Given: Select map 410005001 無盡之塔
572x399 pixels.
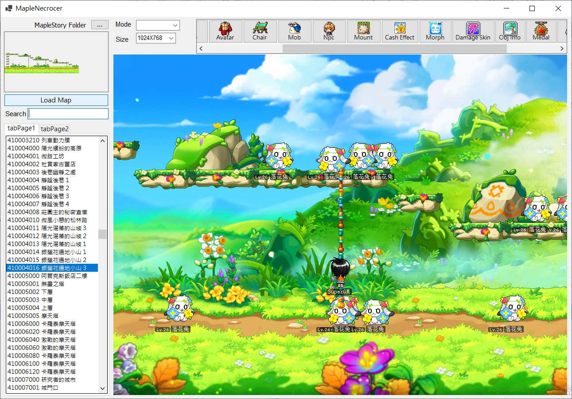Looking at the screenshot, I should pos(52,284).
